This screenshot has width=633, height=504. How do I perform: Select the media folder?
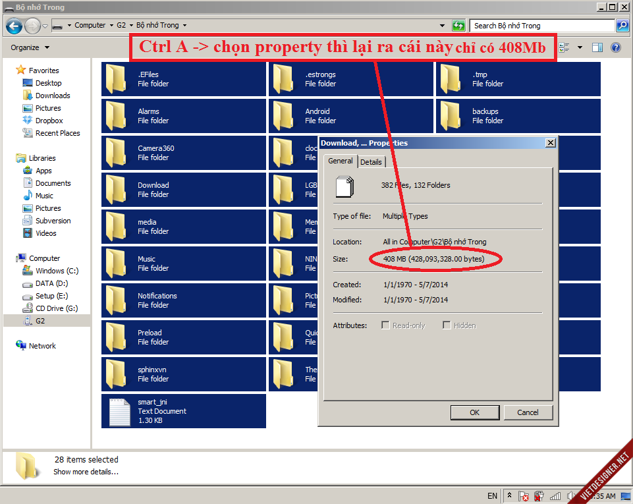184,227
